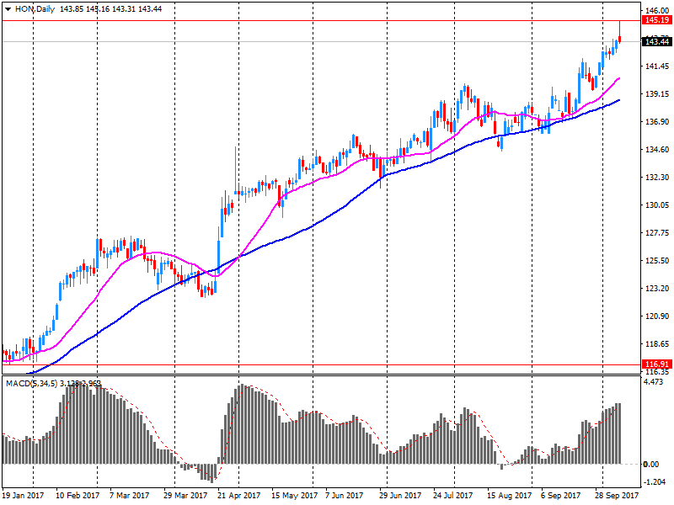Click the 24 Jul 2017 date label
The height and width of the screenshot is (505, 674).
click(x=453, y=495)
